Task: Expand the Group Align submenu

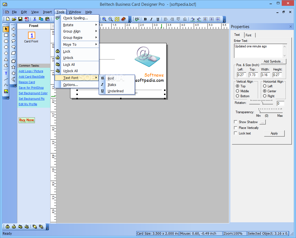Action: (x=77, y=31)
